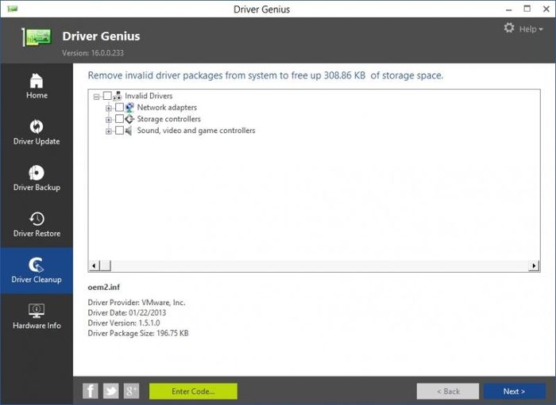Select Network adapters tree label
Image resolution: width=556 pixels, height=405 pixels.
(x=167, y=108)
